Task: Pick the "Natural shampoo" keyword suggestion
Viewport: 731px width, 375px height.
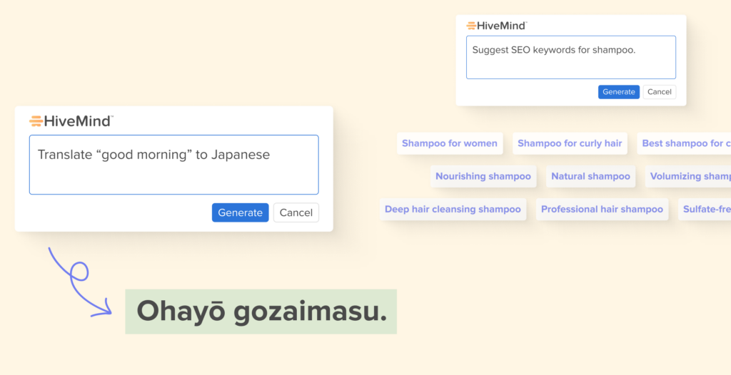Action: click(x=590, y=176)
